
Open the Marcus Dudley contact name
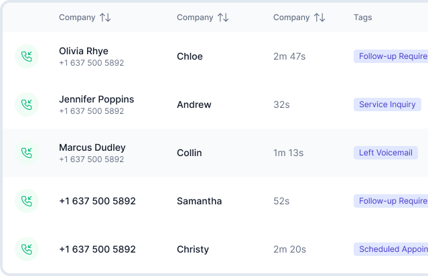(x=92, y=147)
